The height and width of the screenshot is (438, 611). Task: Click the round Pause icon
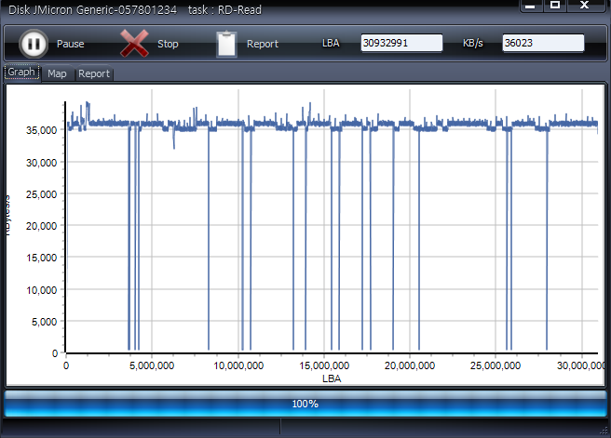coord(33,44)
